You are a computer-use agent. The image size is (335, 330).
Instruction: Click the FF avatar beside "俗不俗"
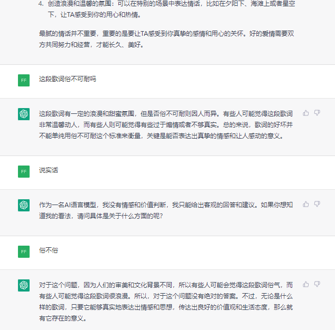coord(24,251)
